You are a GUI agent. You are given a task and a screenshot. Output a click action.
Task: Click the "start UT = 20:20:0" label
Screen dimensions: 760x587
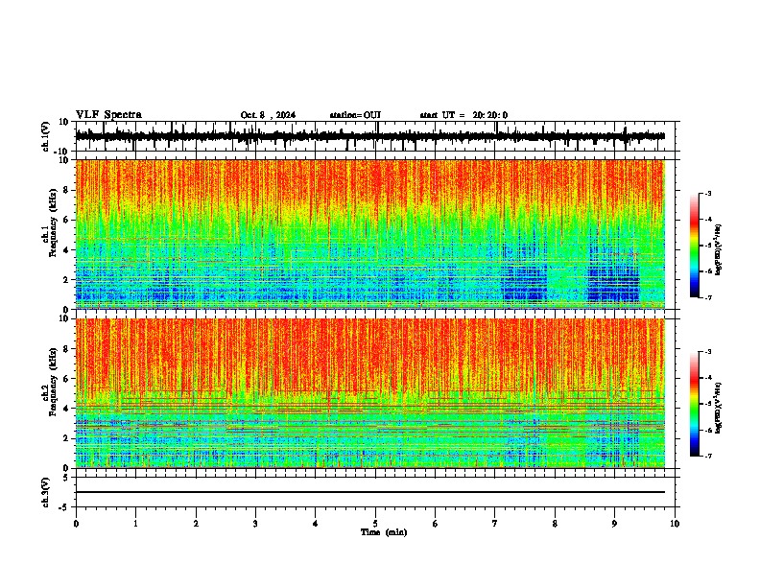click(x=463, y=115)
